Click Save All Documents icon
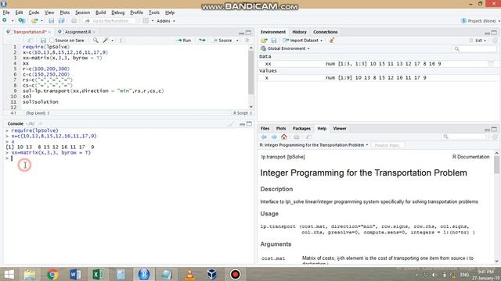501x281 pixels. tap(61, 21)
